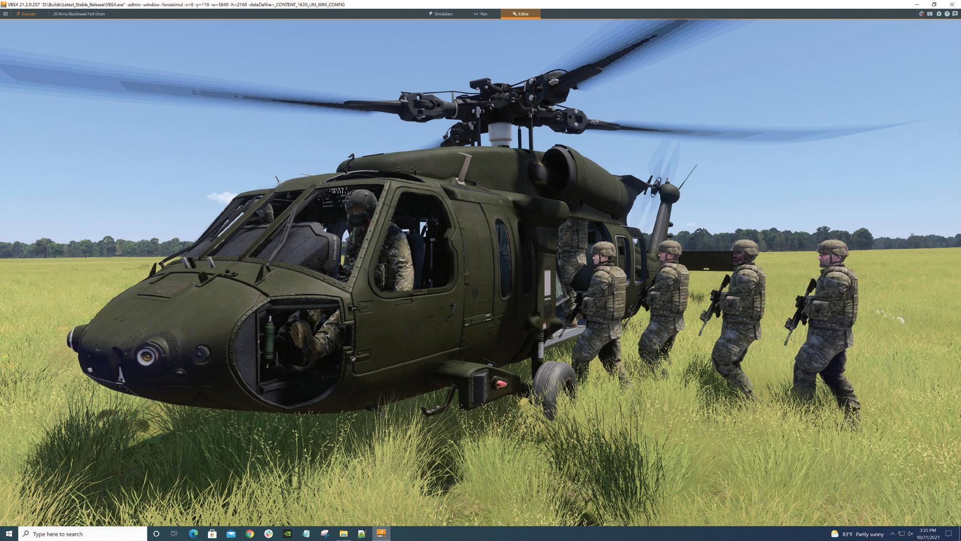This screenshot has width=961, height=541.
Task: Close the VBS4 window
Action: [x=952, y=4]
